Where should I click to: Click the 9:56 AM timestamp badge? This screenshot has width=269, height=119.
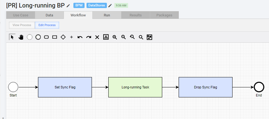coord(121,6)
